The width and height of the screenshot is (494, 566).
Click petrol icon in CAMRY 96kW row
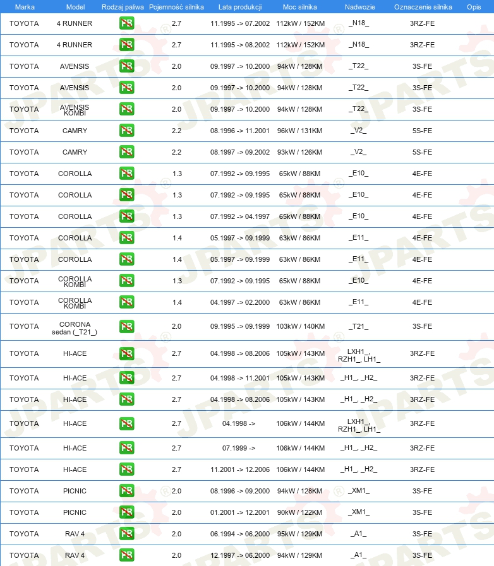[x=126, y=131]
